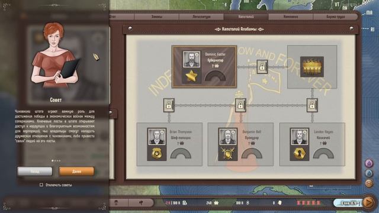Click Landon Hayes's relationship gauge
Viewport: 379px width, 213px height.
pos(323,154)
